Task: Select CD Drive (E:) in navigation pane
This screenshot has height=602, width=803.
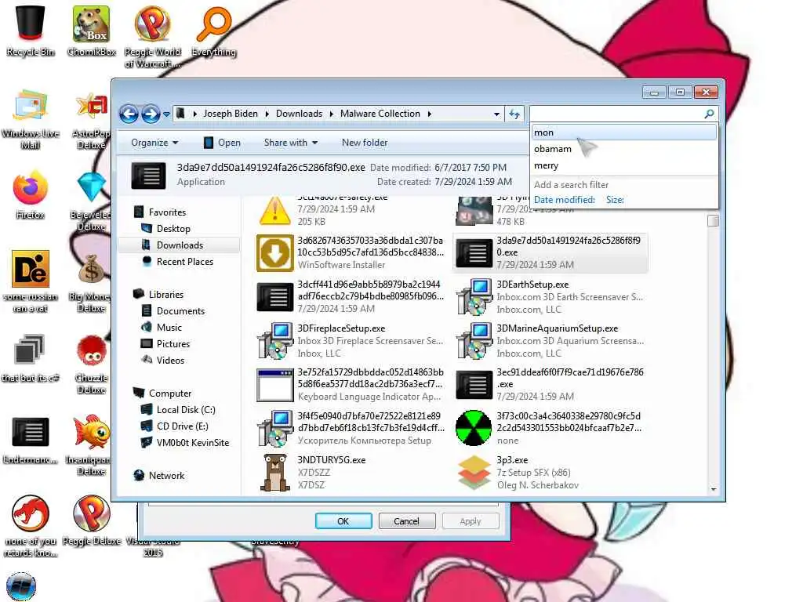Action: (x=182, y=426)
